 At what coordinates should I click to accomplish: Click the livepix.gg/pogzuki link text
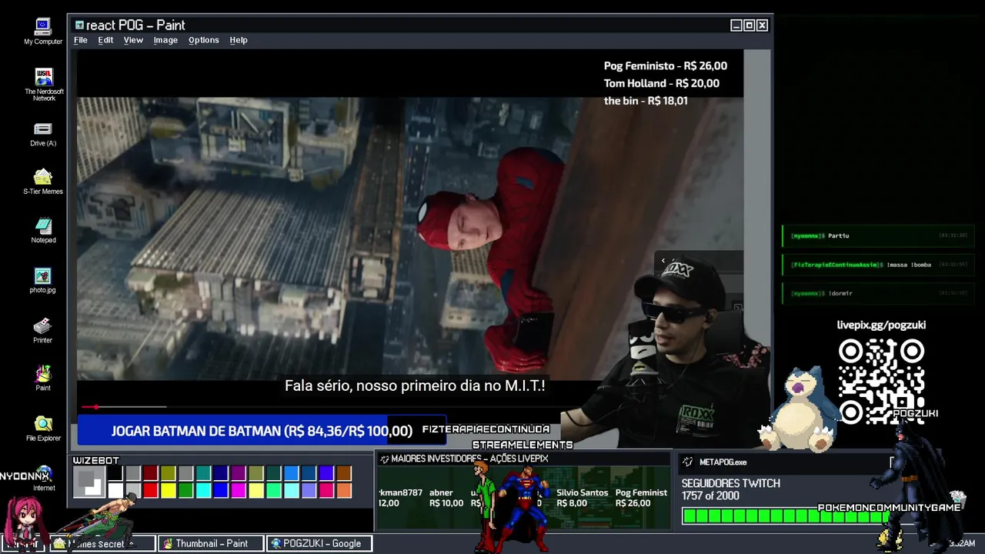pyautogui.click(x=881, y=325)
